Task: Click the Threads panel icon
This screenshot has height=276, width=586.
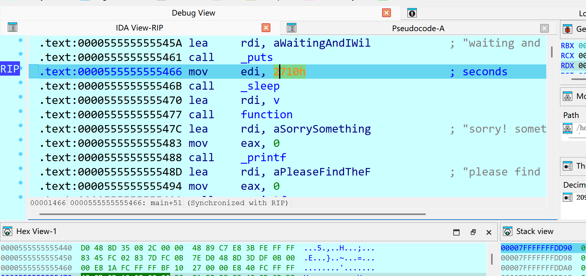Action: pyautogui.click(x=567, y=166)
